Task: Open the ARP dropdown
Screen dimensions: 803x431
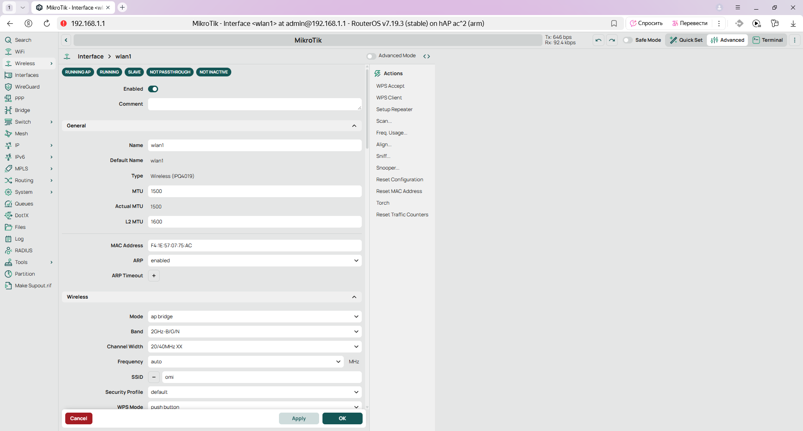Action: tap(255, 261)
